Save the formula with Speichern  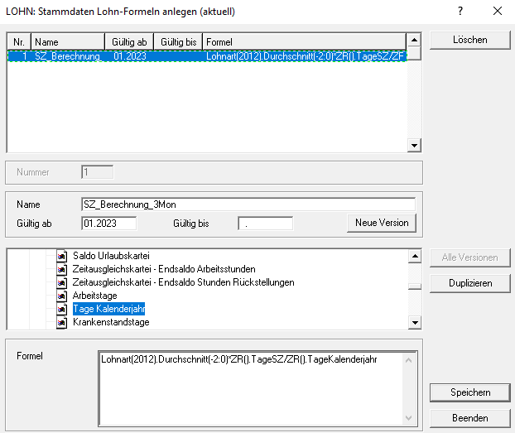coord(470,392)
